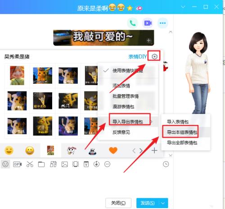225x209 pixels.
Task: Click the send picture icon
Action: [64, 164]
